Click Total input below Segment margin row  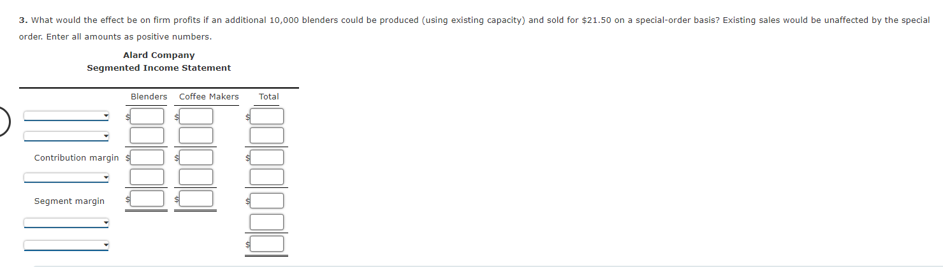[x=267, y=222]
